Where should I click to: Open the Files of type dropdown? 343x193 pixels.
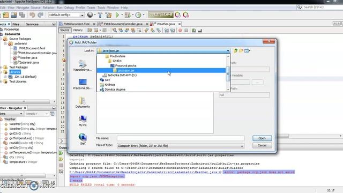pos(242,146)
